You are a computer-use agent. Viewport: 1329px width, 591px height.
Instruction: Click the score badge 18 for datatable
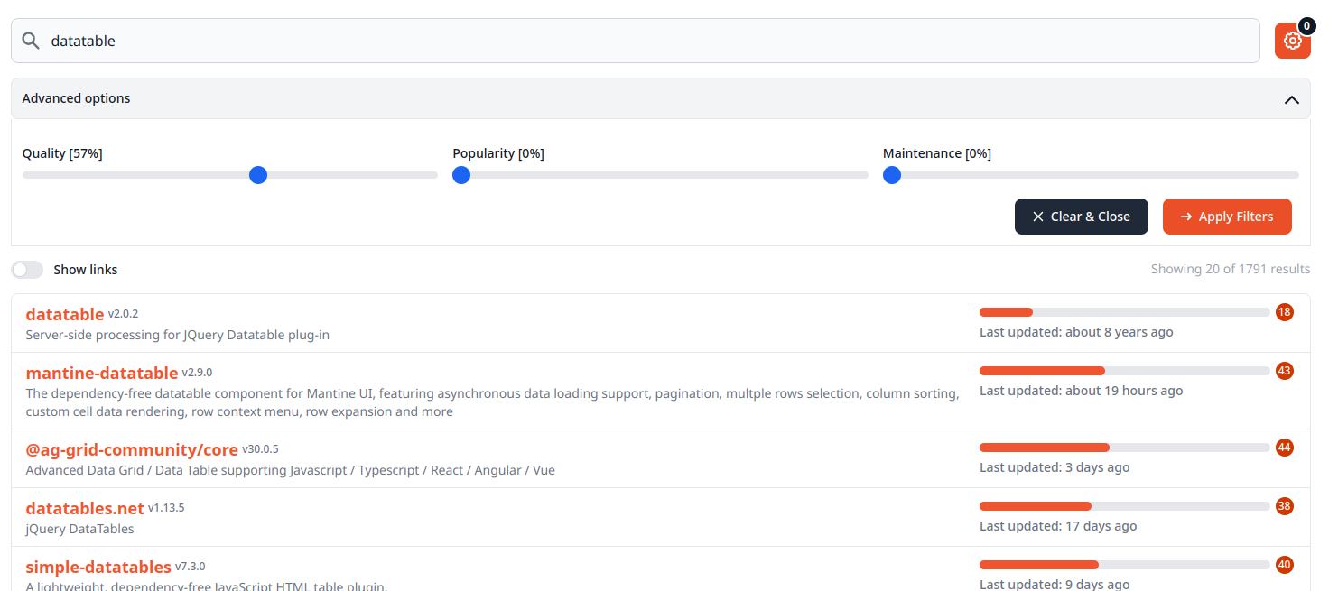1284,312
